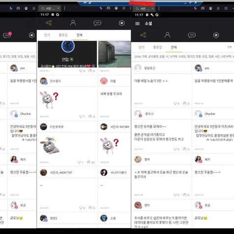
Task: Click user account icon in middle window toolbar
Action: coord(116,8)
